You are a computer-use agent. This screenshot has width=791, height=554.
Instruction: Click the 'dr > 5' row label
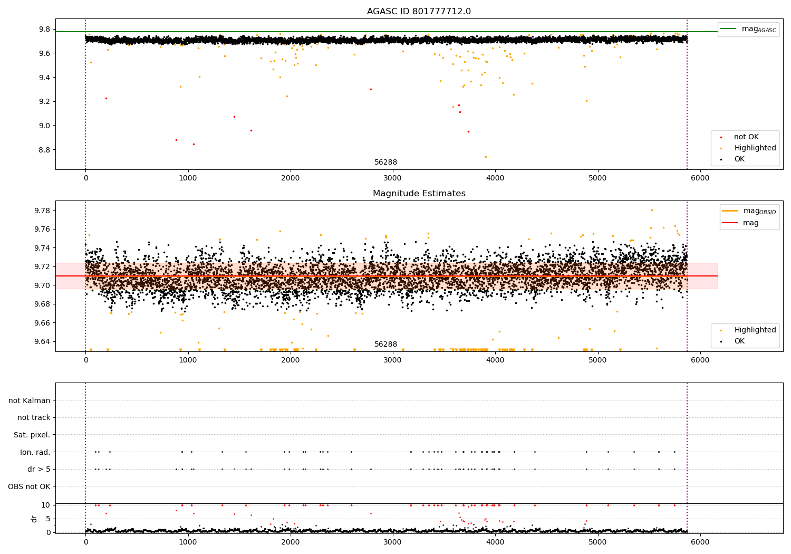point(39,470)
